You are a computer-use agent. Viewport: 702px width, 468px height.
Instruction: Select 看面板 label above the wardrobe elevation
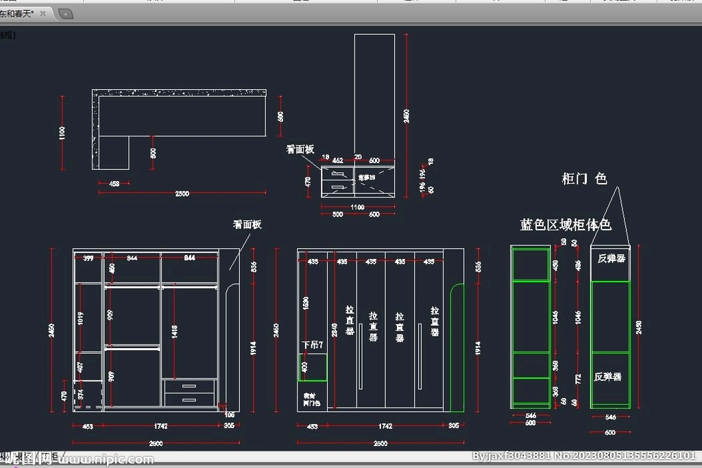[247, 224]
